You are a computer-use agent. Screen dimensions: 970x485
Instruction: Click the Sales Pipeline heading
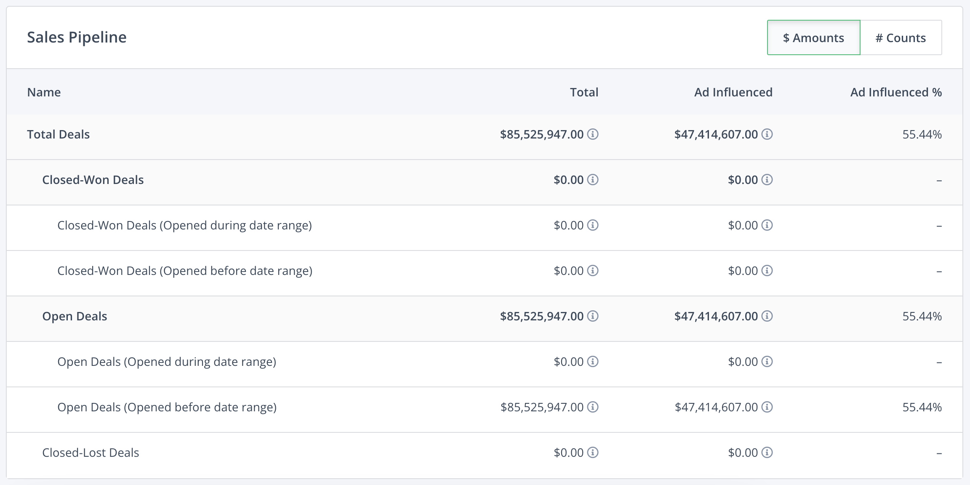(77, 37)
